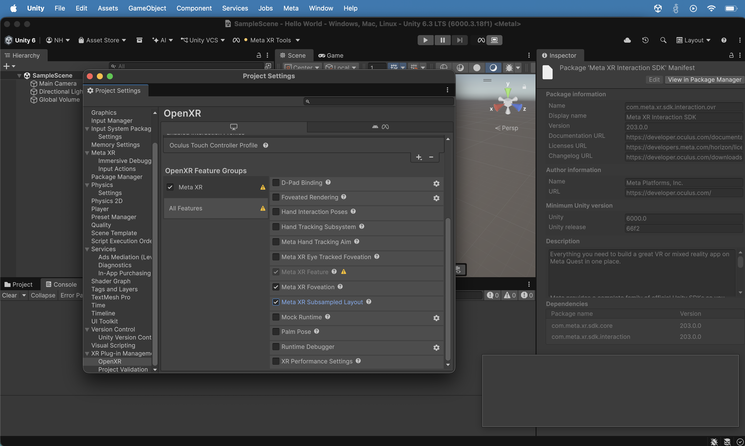Open the Layout dropdown
Screen dimensions: 745x446
click(693, 40)
